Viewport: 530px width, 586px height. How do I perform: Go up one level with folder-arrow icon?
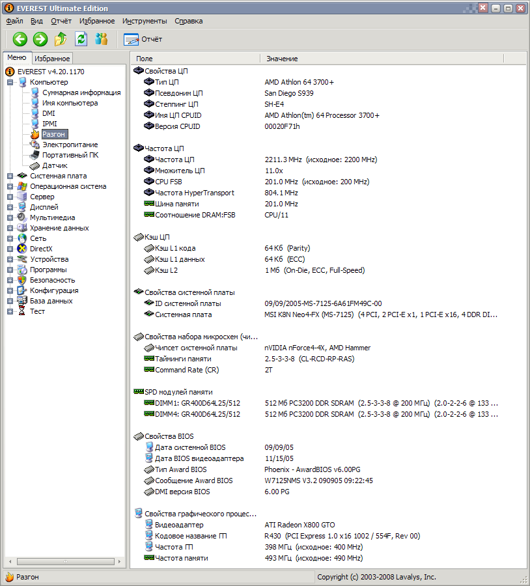[x=61, y=39]
